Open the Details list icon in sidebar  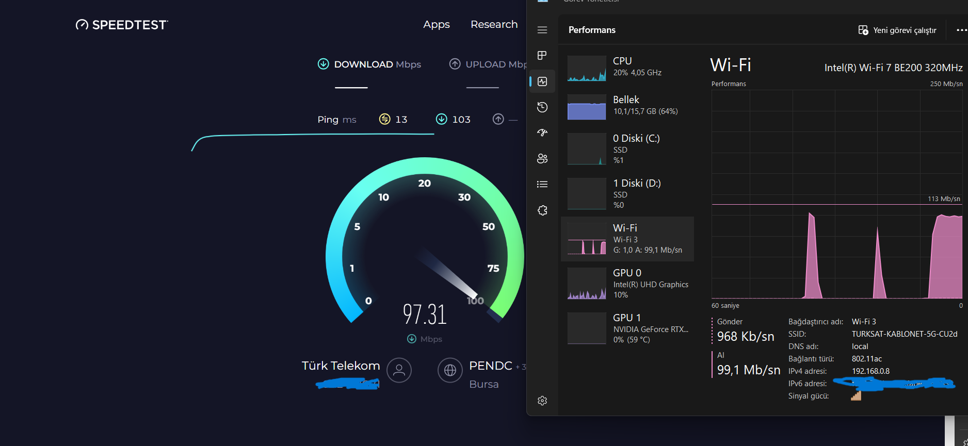542,184
